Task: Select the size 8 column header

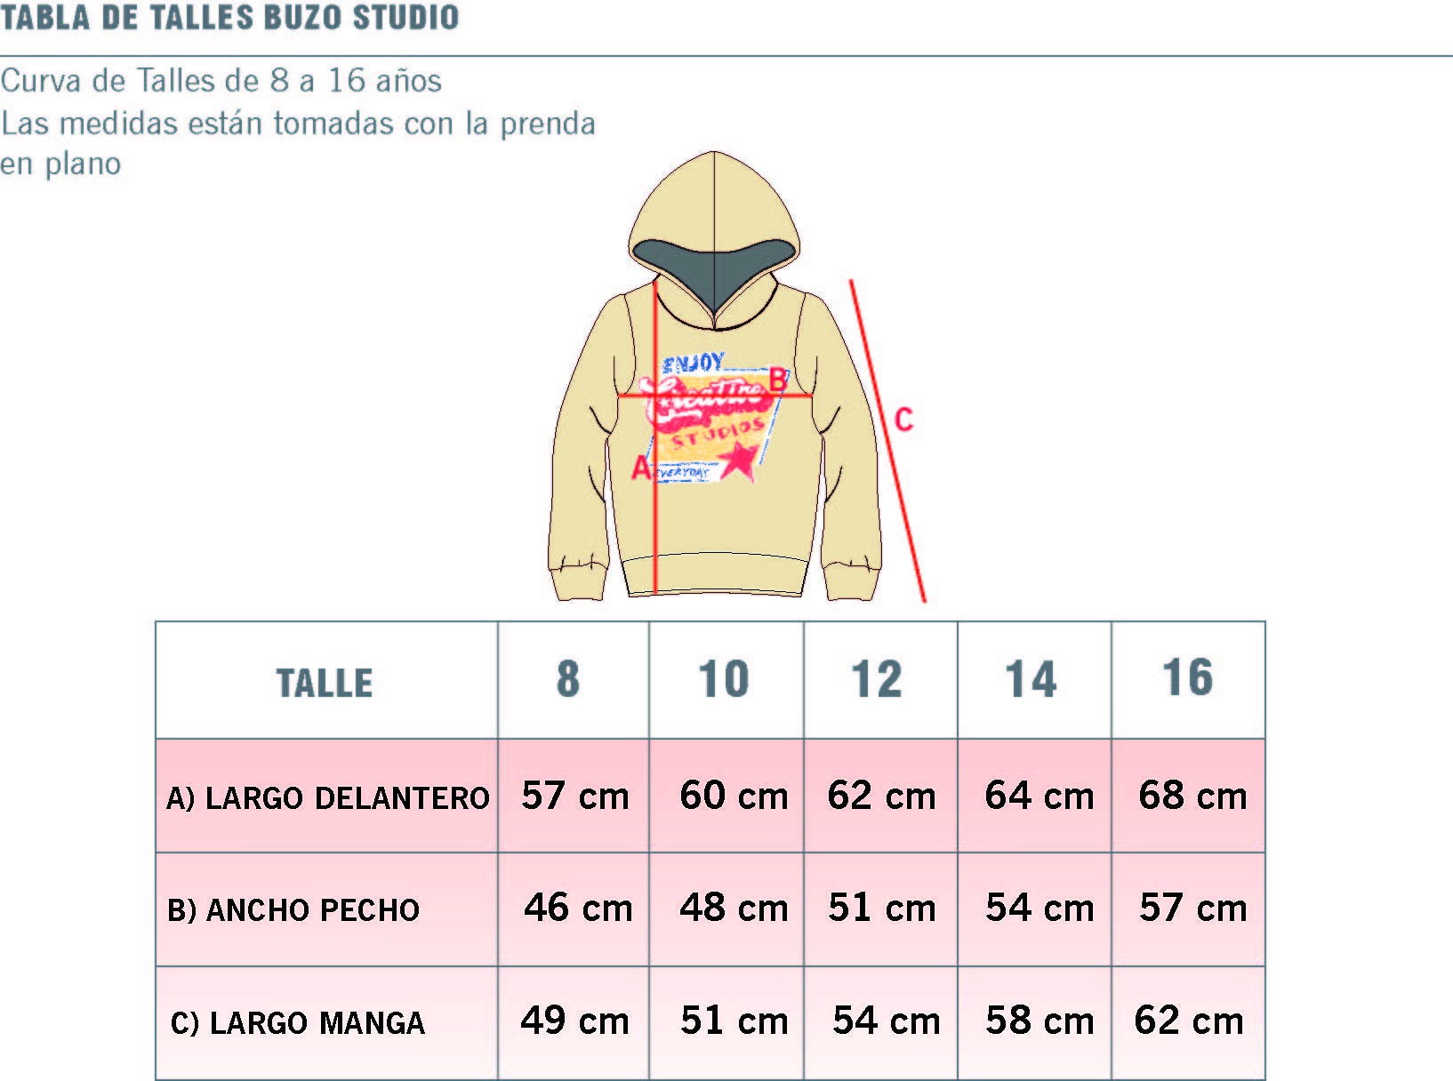Action: click(x=574, y=681)
